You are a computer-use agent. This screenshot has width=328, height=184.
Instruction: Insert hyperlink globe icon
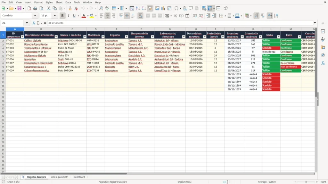pos(185,8)
